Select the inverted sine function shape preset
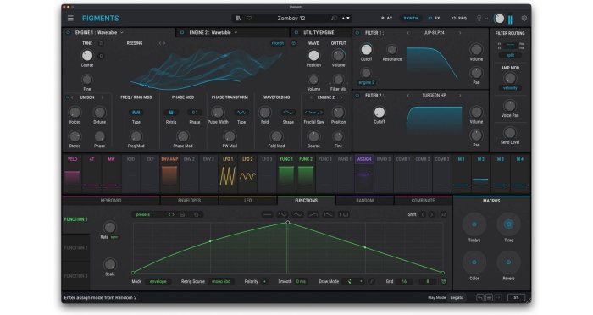Screen dimensions: 593x315 coord(297,214)
